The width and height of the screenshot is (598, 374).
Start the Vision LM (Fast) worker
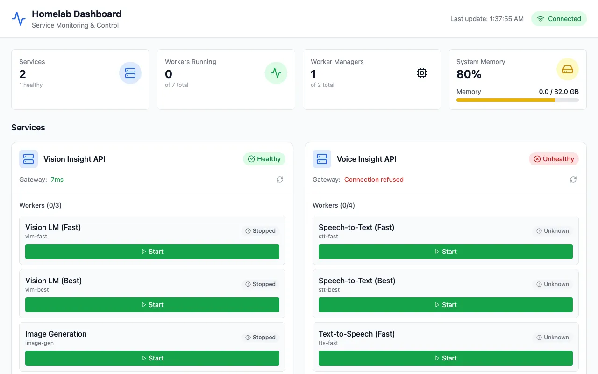tap(152, 252)
